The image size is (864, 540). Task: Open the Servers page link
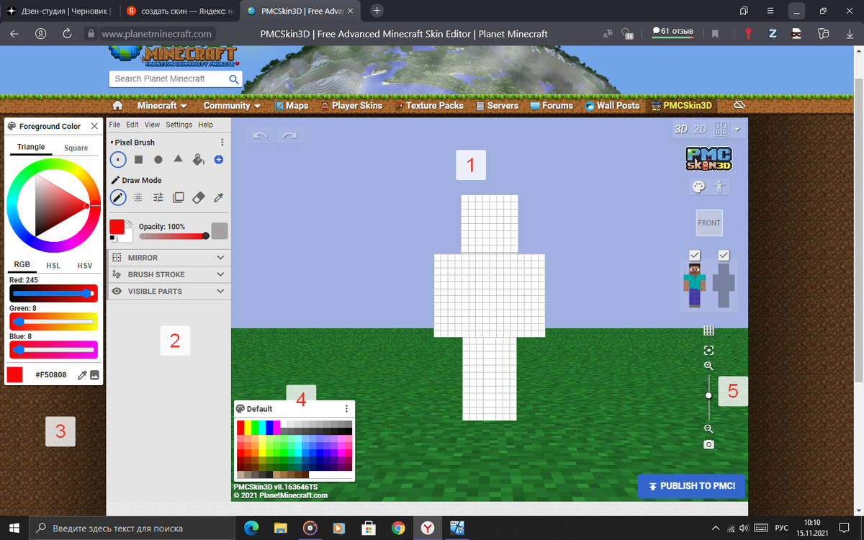(498, 105)
